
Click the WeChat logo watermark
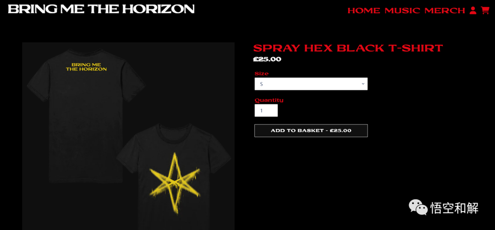pyautogui.click(x=418, y=207)
